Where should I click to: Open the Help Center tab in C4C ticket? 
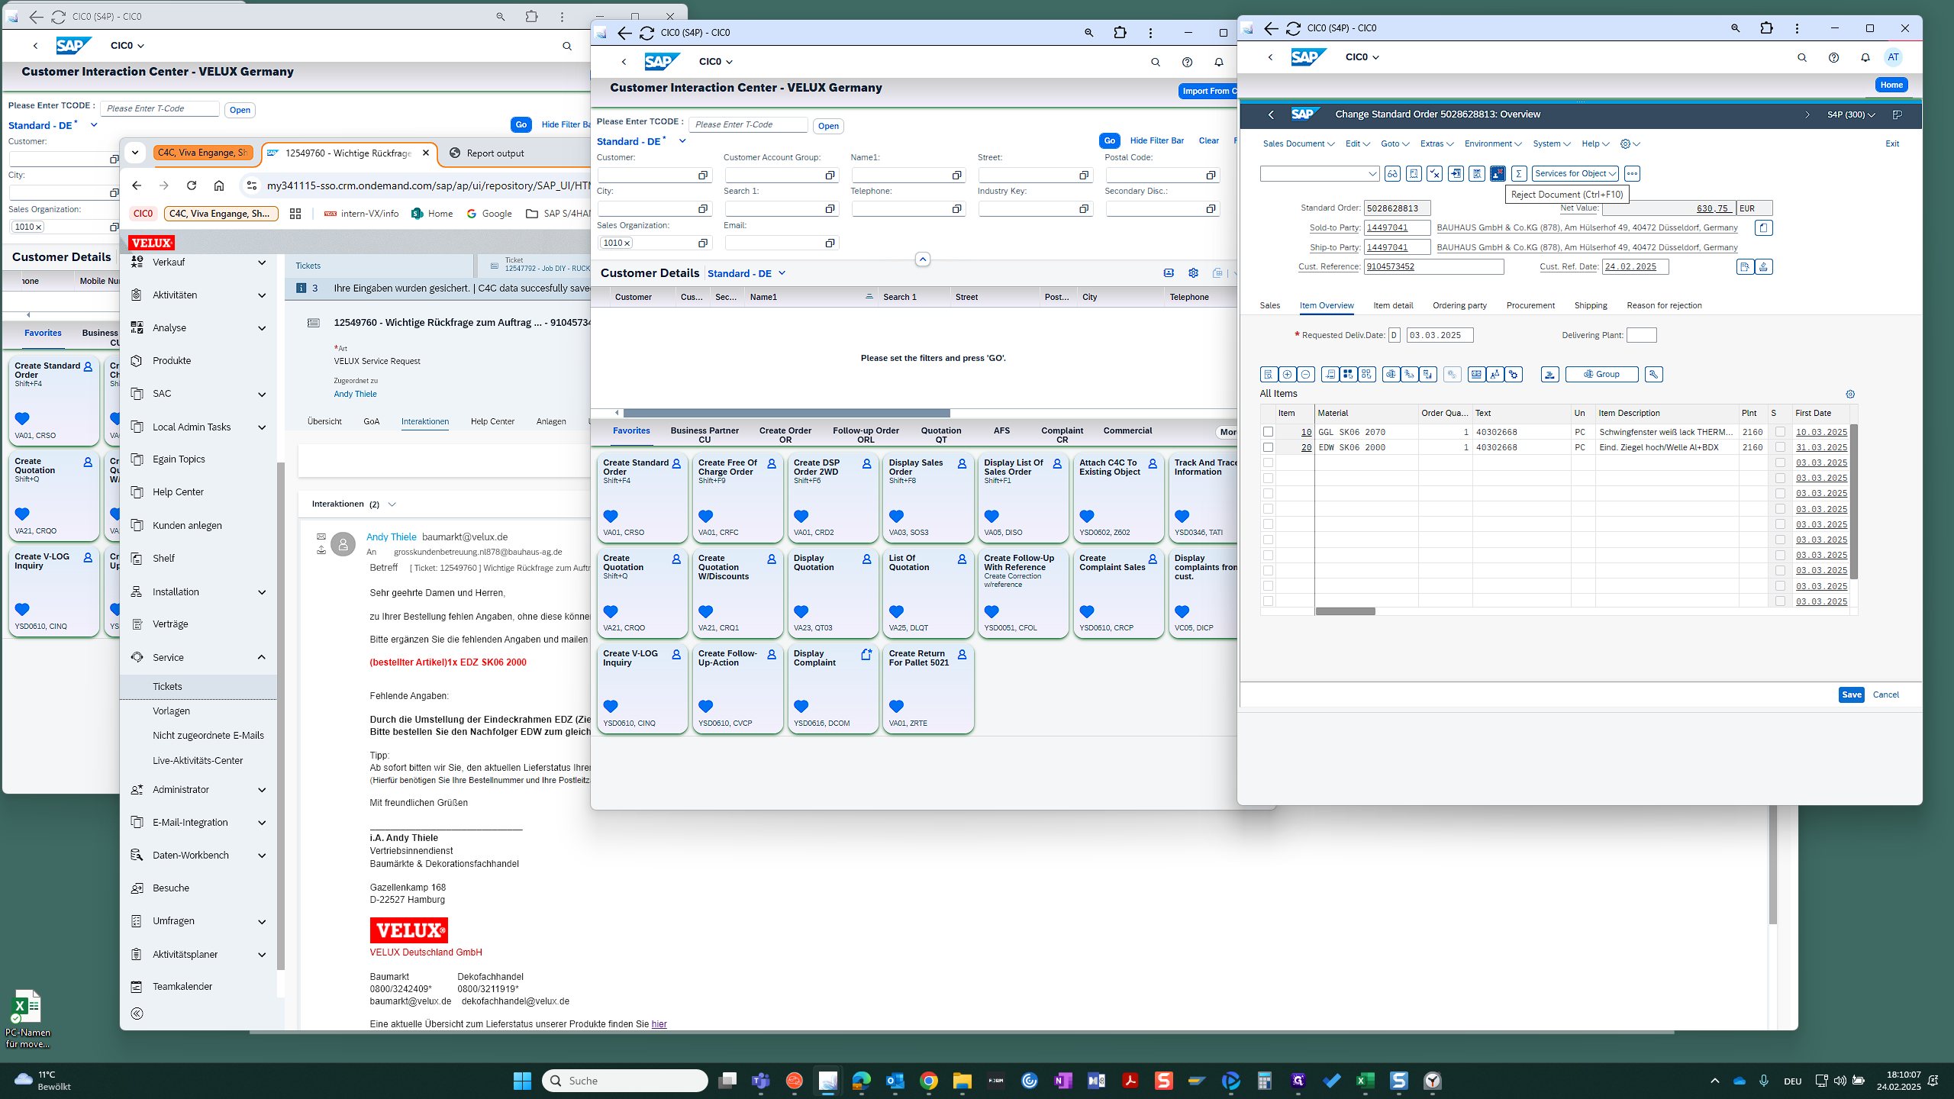click(492, 421)
